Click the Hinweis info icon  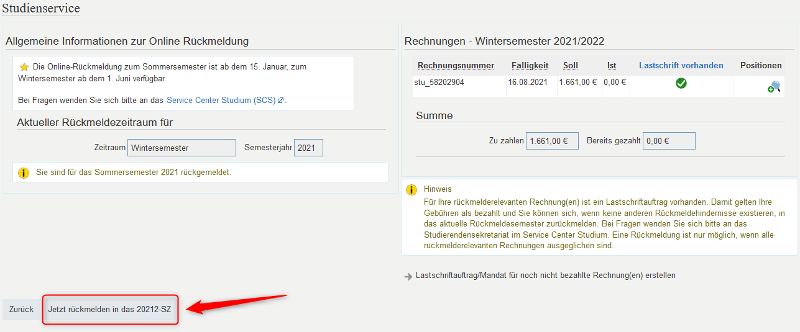[x=411, y=189]
